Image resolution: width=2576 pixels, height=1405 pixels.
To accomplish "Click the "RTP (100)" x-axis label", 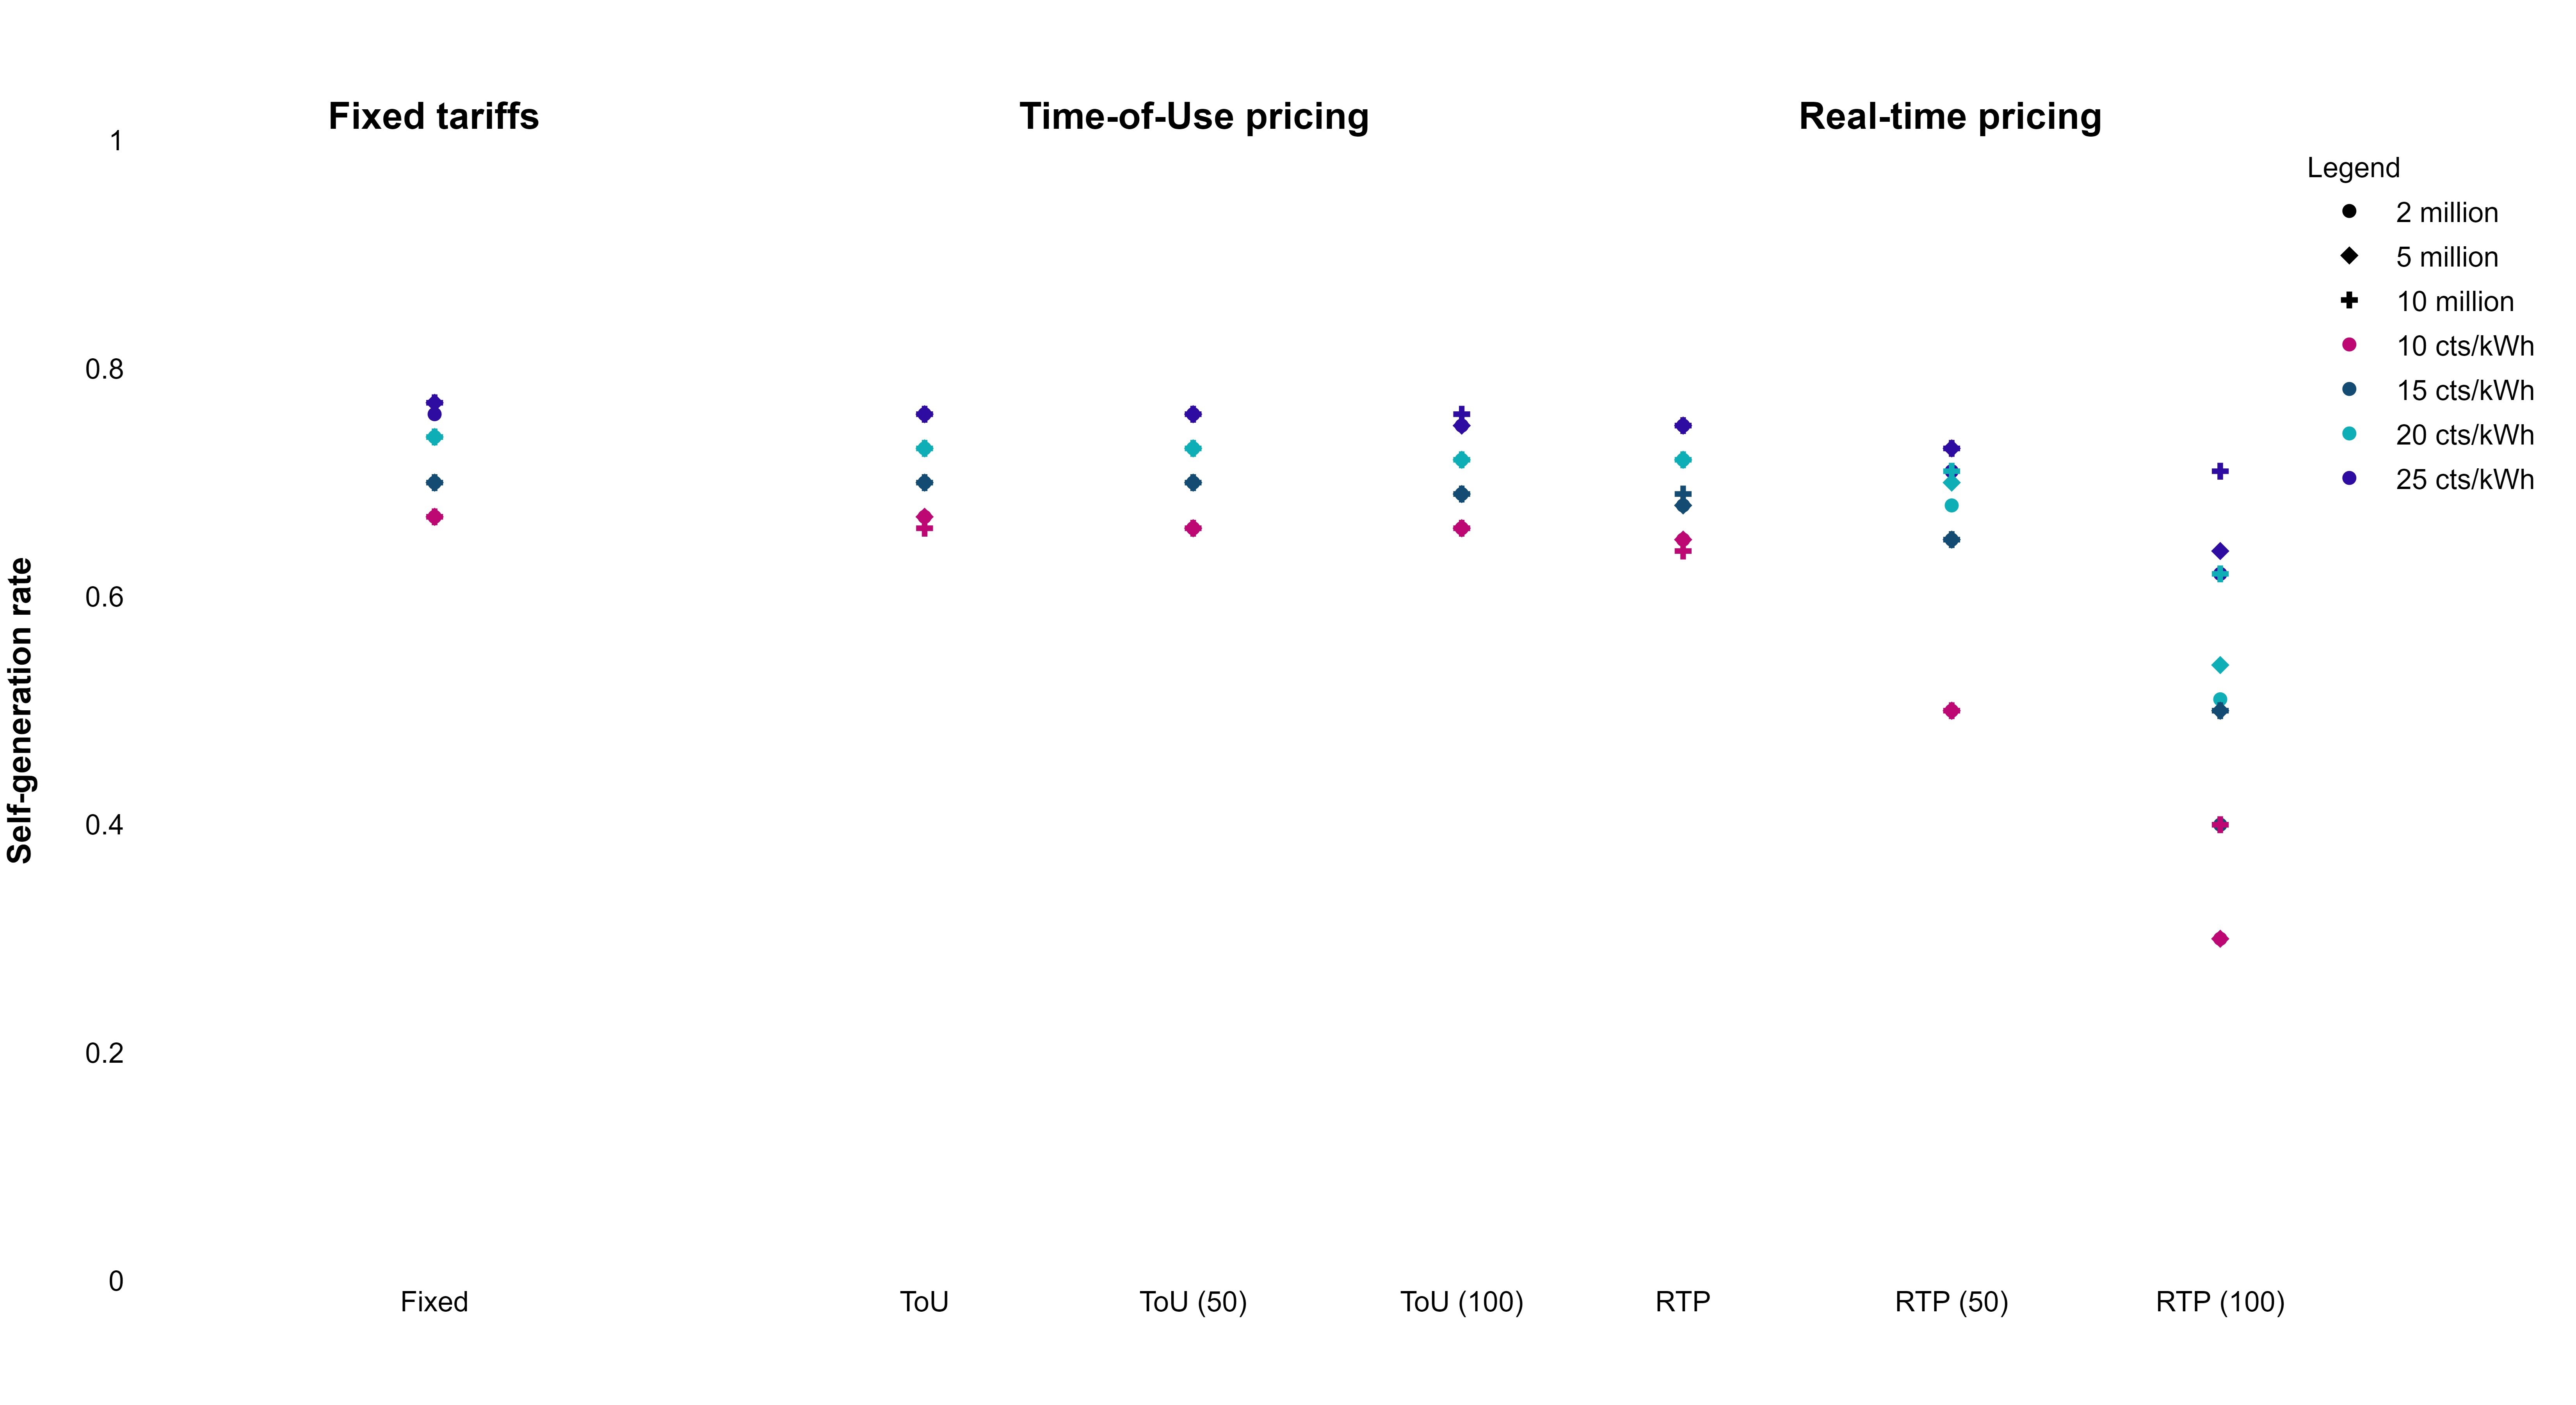I will 2220,1302.
